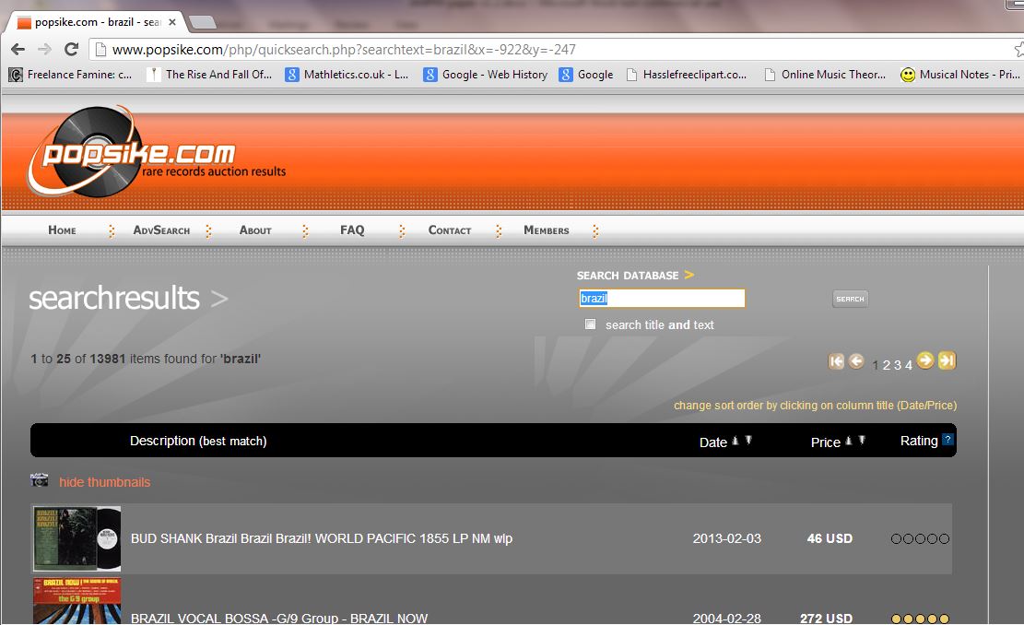
Task: Open a new browser tab
Action: (x=203, y=22)
